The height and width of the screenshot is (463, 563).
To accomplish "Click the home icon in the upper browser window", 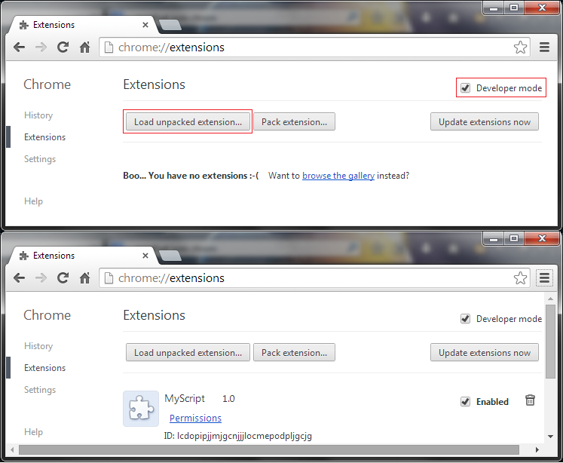I will tap(84, 48).
